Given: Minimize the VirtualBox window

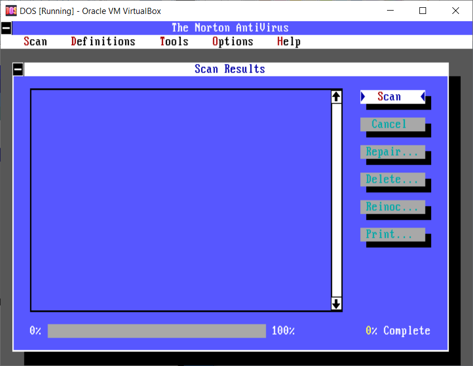Looking at the screenshot, I should click(390, 11).
